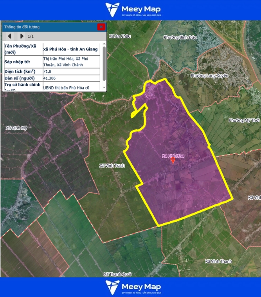
Task: Close the Thông tin đối tượng panel
Action: coord(101,27)
